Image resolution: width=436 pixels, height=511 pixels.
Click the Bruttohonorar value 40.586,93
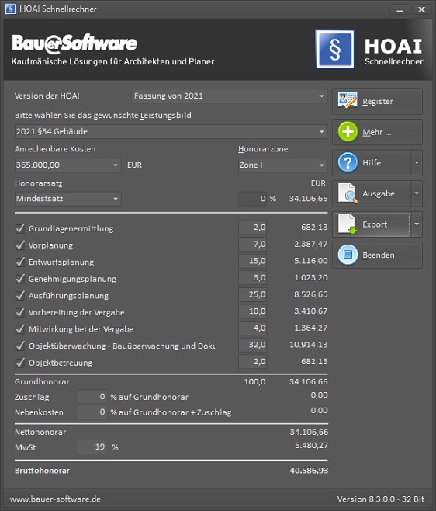[309, 471]
